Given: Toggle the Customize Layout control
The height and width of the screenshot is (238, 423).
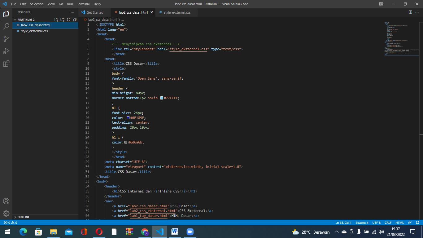Looking at the screenshot, I should point(380,4).
